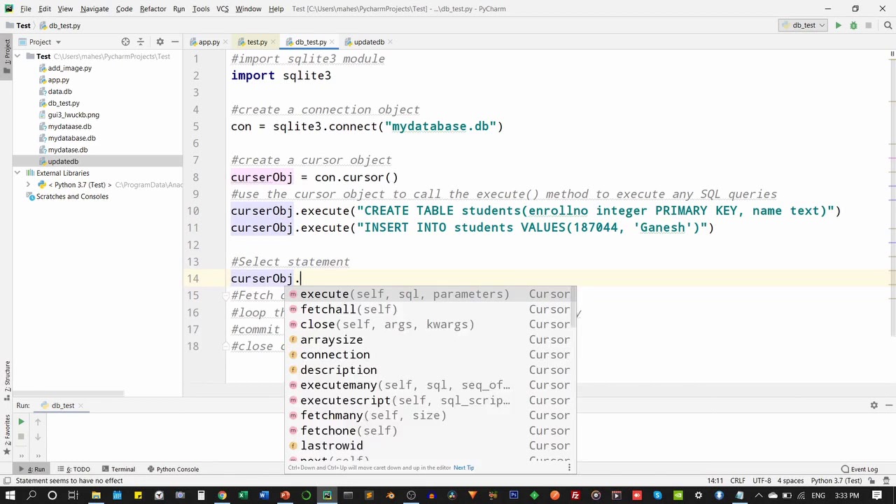Open Word from the taskbar
Screen dimensions: 896x504
click(x=264, y=496)
